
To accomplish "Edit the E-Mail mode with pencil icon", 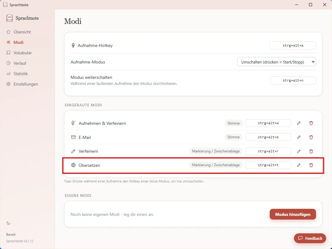I will point(299,137).
